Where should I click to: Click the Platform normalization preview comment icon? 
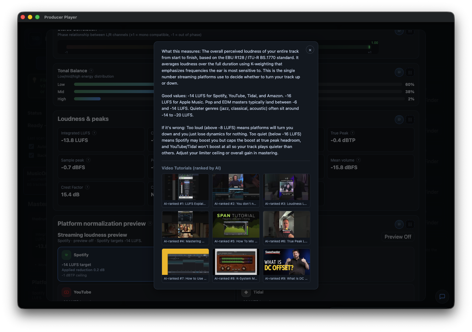point(399,224)
